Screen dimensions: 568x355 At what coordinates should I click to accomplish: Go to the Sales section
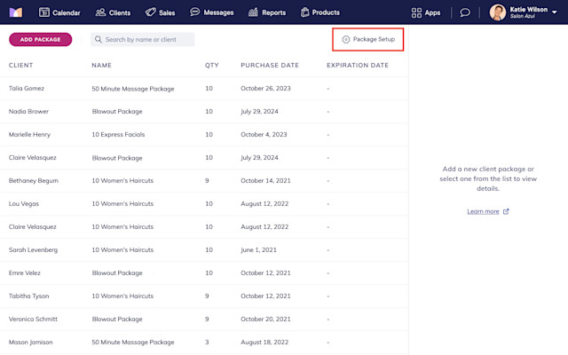coord(160,12)
